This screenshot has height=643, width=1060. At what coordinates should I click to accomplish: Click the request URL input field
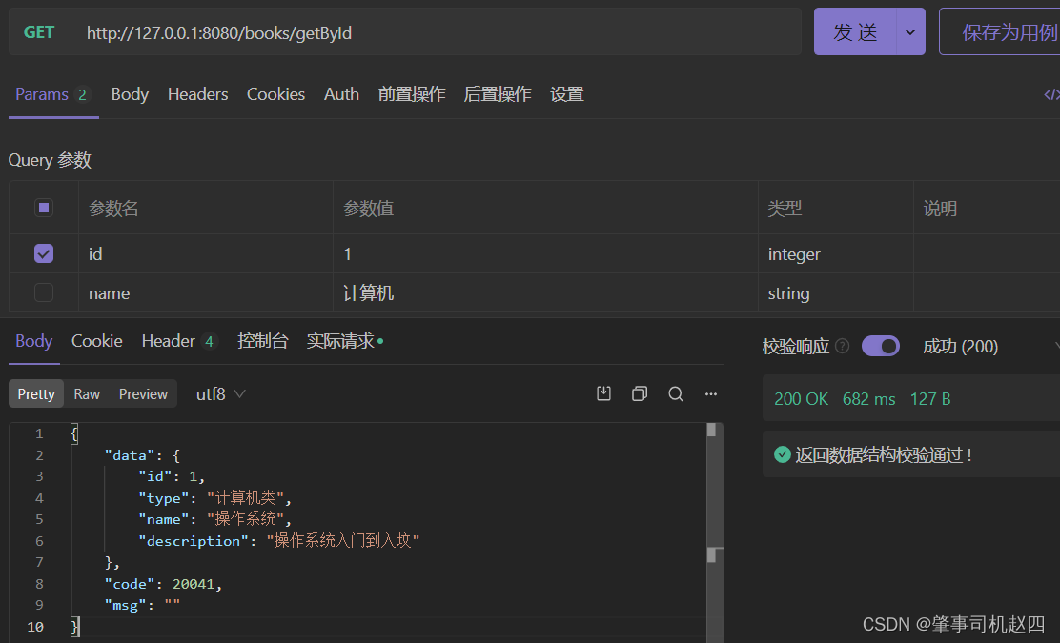pyautogui.click(x=438, y=32)
